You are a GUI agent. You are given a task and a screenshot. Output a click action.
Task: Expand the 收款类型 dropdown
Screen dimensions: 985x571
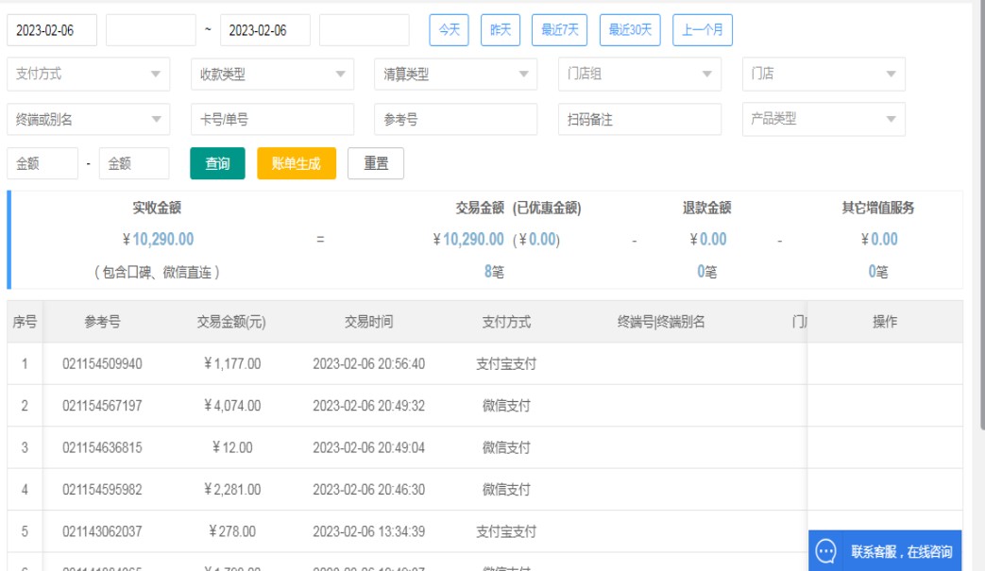coord(272,74)
